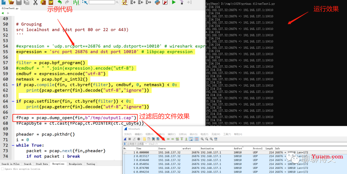Open Wireshark 视图(V) menu
The image size is (347, 174).
coord(149,134)
